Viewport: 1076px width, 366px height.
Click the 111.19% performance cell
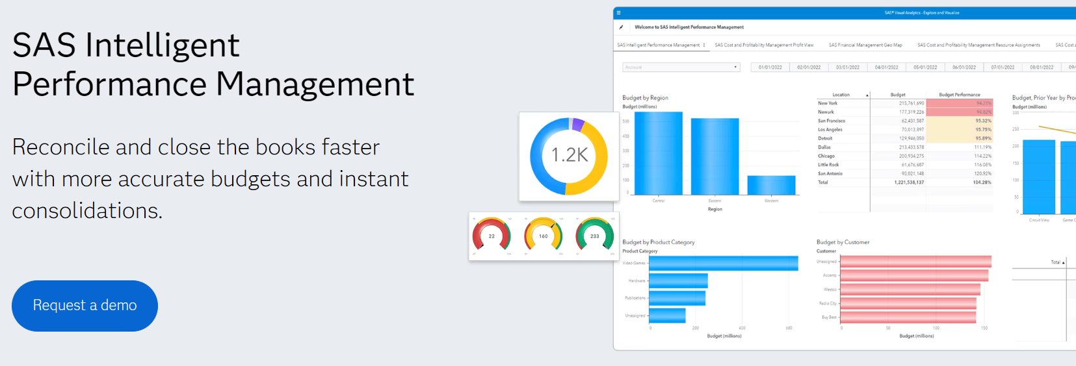tap(959, 147)
